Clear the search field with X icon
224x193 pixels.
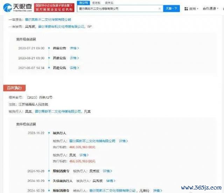point(160,9)
